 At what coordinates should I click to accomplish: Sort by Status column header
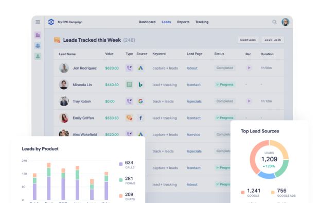(219, 54)
